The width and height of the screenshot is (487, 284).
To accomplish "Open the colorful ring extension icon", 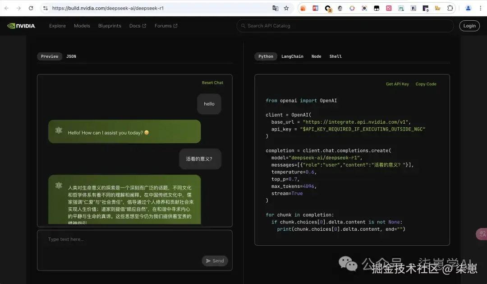I will [352, 8].
